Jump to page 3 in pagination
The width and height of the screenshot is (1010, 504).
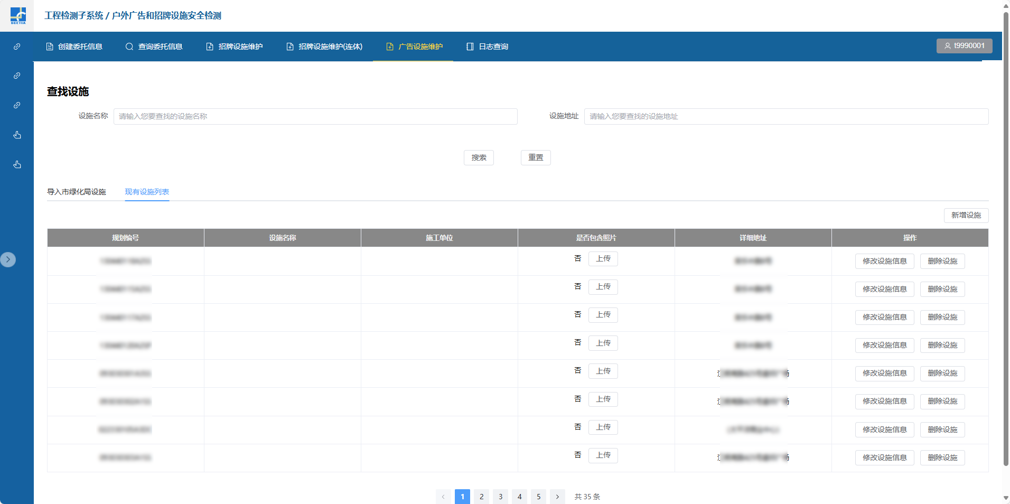(x=500, y=497)
